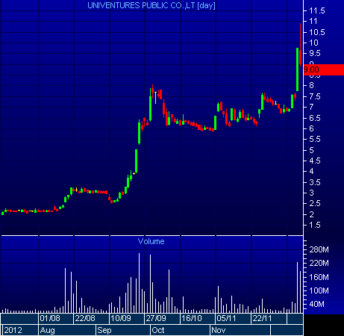Image resolution: width=344 pixels, height=336 pixels.
Task: Select the 01/08 date marker
Action: click(50, 318)
